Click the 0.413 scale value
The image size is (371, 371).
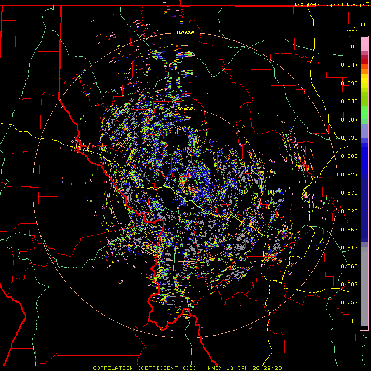point(349,248)
